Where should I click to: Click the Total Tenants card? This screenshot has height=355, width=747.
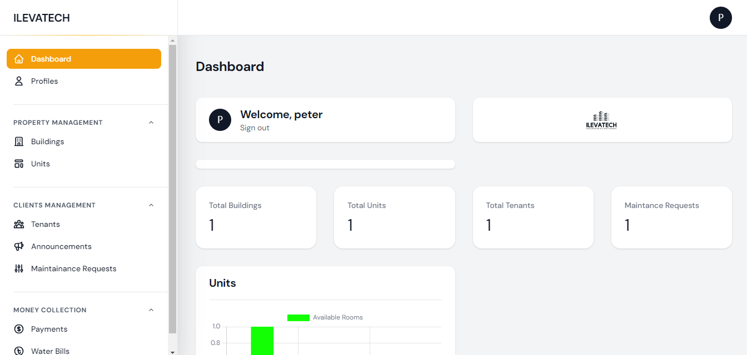tap(533, 217)
